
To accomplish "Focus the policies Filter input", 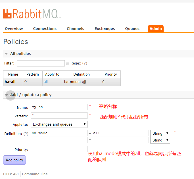I will (41, 63).
